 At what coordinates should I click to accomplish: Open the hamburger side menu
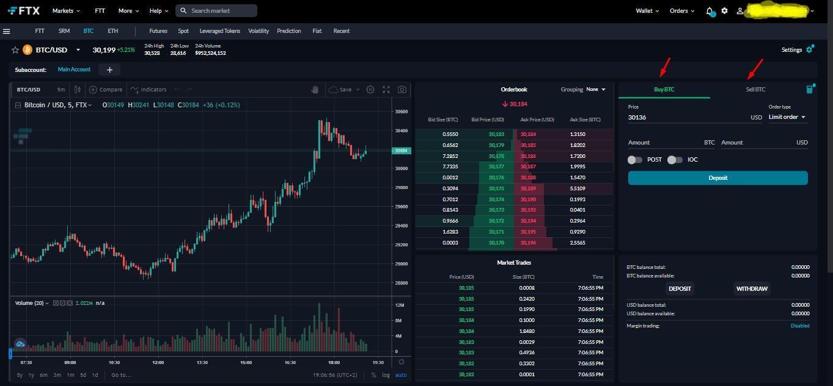pyautogui.click(x=7, y=31)
